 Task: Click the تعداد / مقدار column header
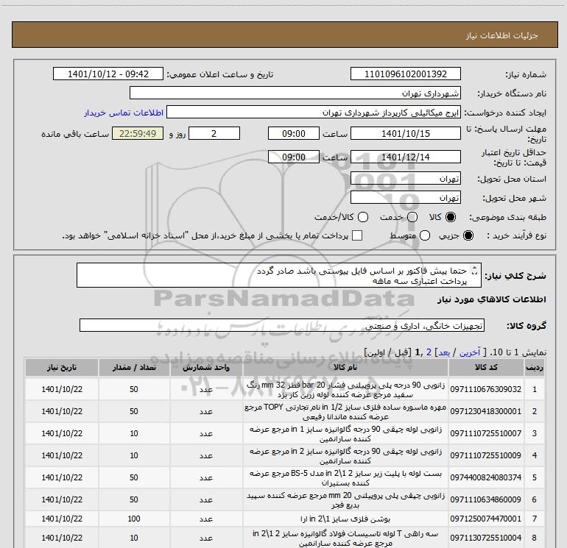pos(134,367)
